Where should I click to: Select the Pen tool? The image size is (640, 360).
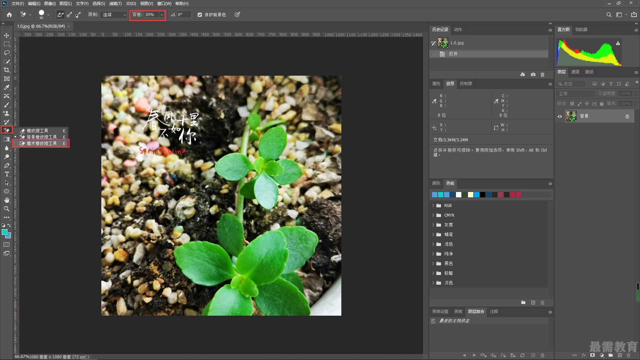(x=7, y=165)
